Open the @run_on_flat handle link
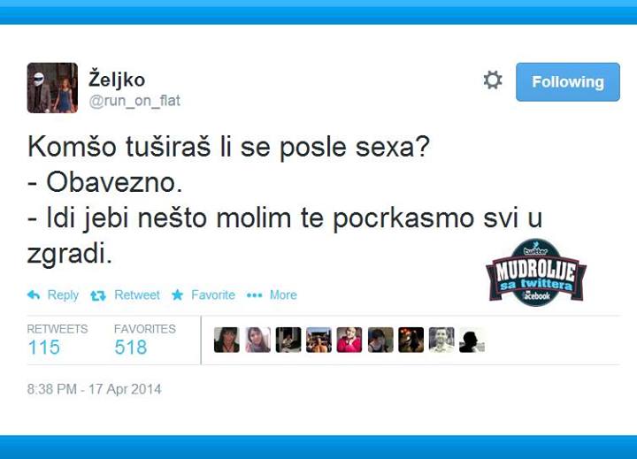 (134, 101)
